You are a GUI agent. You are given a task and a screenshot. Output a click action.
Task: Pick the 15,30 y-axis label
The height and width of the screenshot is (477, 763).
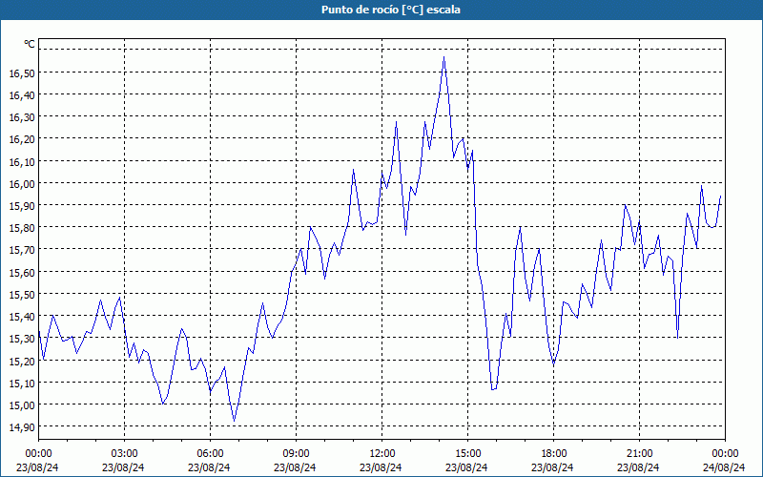[x=22, y=339]
